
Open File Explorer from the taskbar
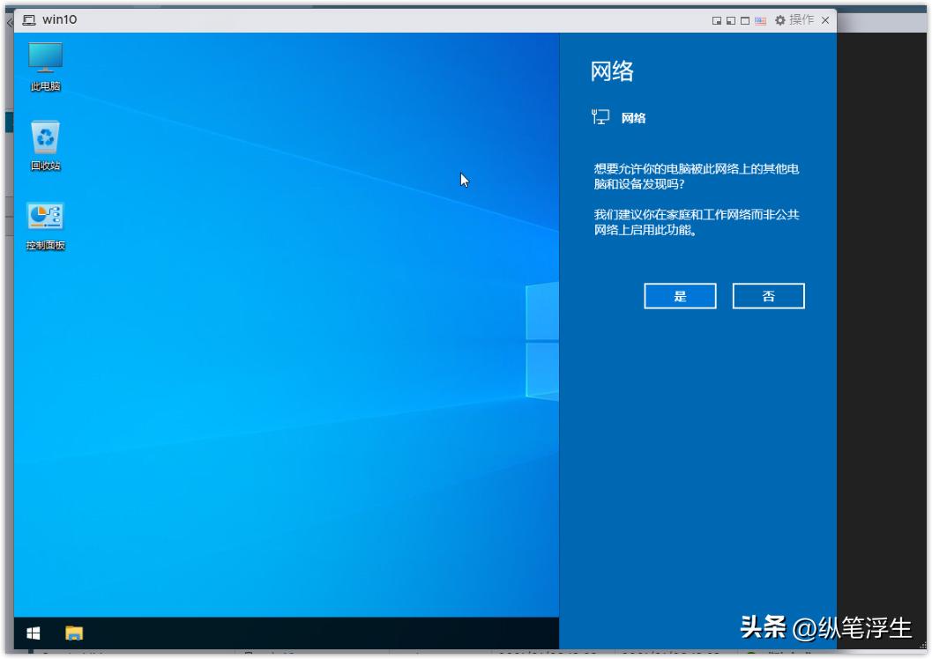click(74, 632)
